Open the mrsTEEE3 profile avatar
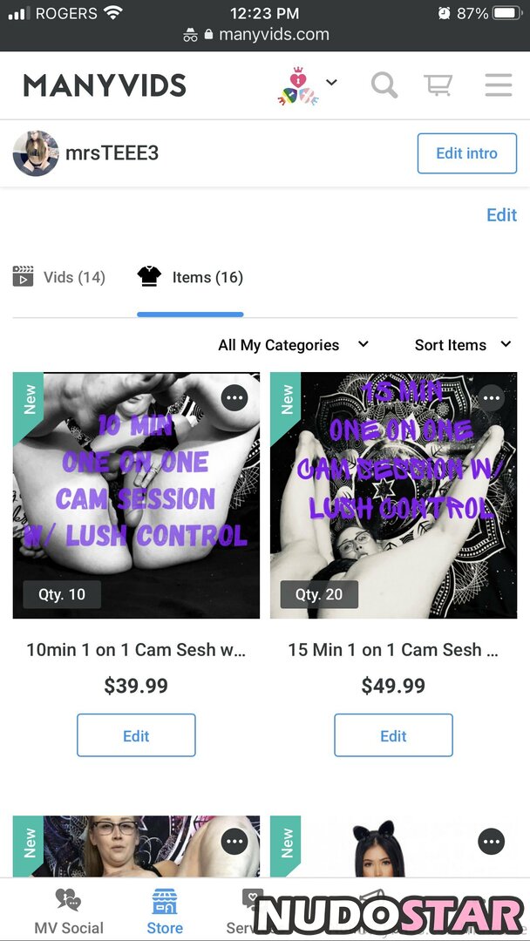 click(x=36, y=153)
